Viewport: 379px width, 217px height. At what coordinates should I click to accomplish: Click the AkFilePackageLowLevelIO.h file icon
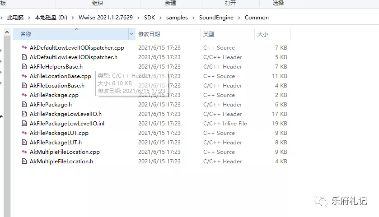point(24,114)
